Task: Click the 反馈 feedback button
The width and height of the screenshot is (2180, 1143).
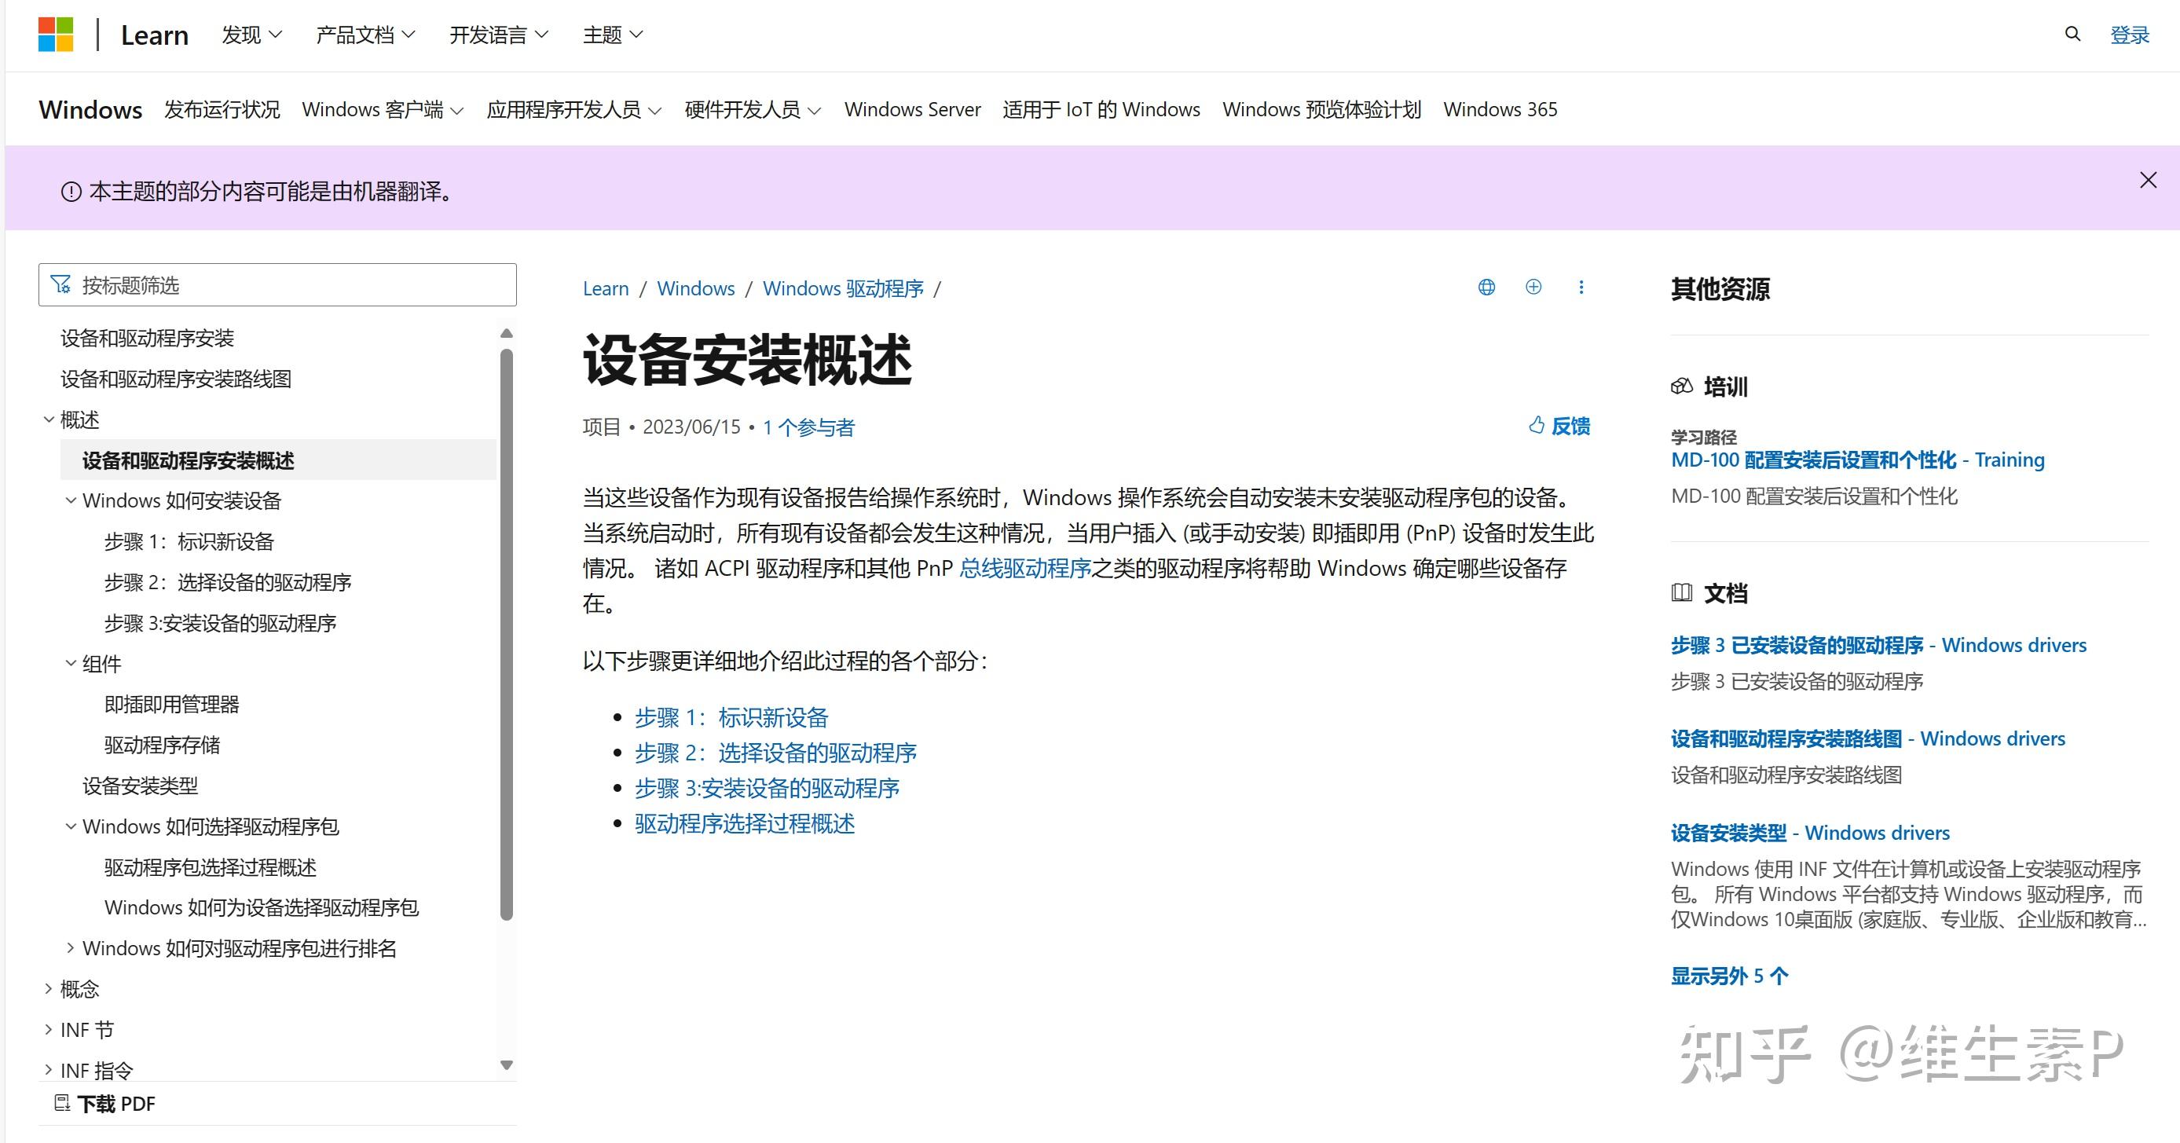Action: pyautogui.click(x=1559, y=426)
